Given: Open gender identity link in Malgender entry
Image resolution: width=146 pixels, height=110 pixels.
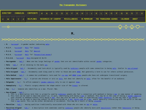Looking at the screenshot, I should point(48,82).
